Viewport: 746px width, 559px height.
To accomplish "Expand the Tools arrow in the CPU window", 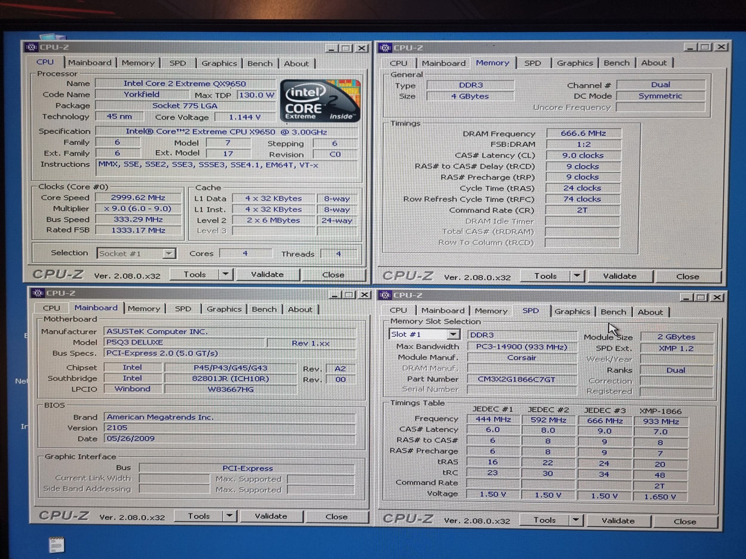I will 226,274.
